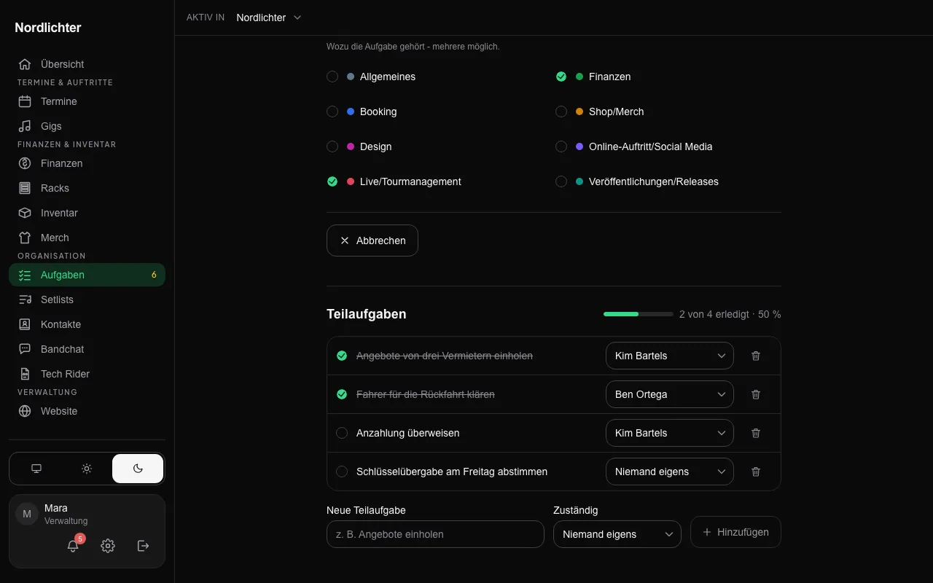
Task: Check the Booking category
Action: click(x=332, y=111)
